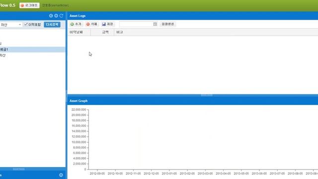Screen dimensions: 318x179
Task: Sort by the 이력날짜 column header
Action: point(79,32)
